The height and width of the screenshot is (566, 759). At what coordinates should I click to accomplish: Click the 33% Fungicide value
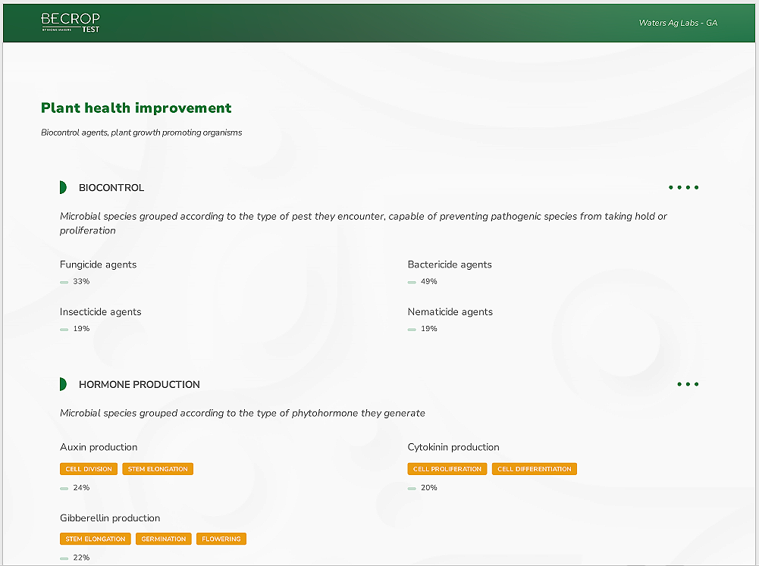coord(81,282)
